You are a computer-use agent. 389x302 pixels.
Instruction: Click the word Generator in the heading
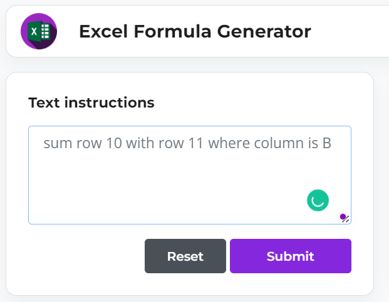264,31
